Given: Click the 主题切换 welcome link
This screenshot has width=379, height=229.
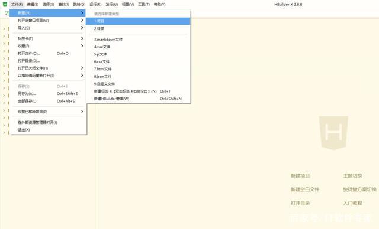Looking at the screenshot, I should click(353, 176).
